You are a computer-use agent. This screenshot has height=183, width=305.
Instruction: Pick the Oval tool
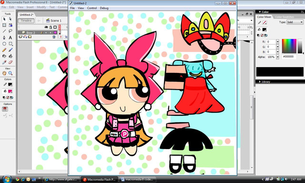[x=4, y=44]
